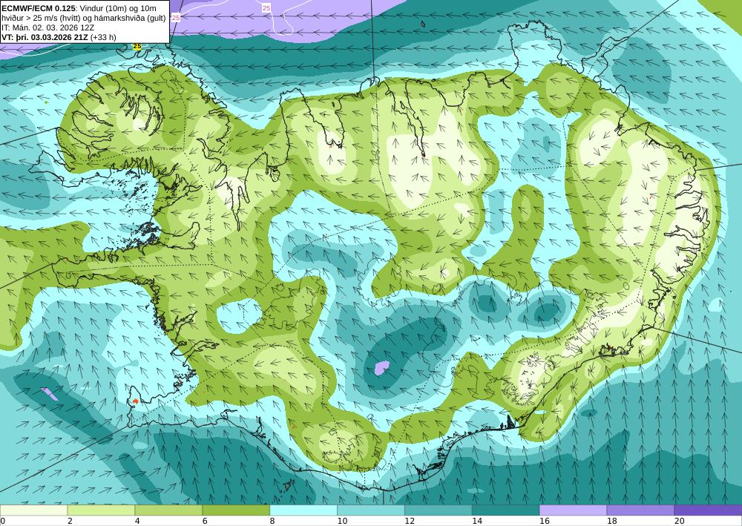Click the 4–6 m/s green legend swatch
The width and height of the screenshot is (742, 526).
tap(168, 510)
